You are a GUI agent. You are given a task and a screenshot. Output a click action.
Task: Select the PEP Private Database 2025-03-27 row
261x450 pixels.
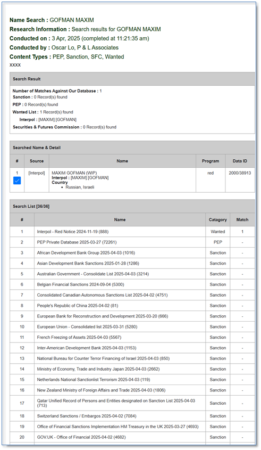(x=132, y=242)
